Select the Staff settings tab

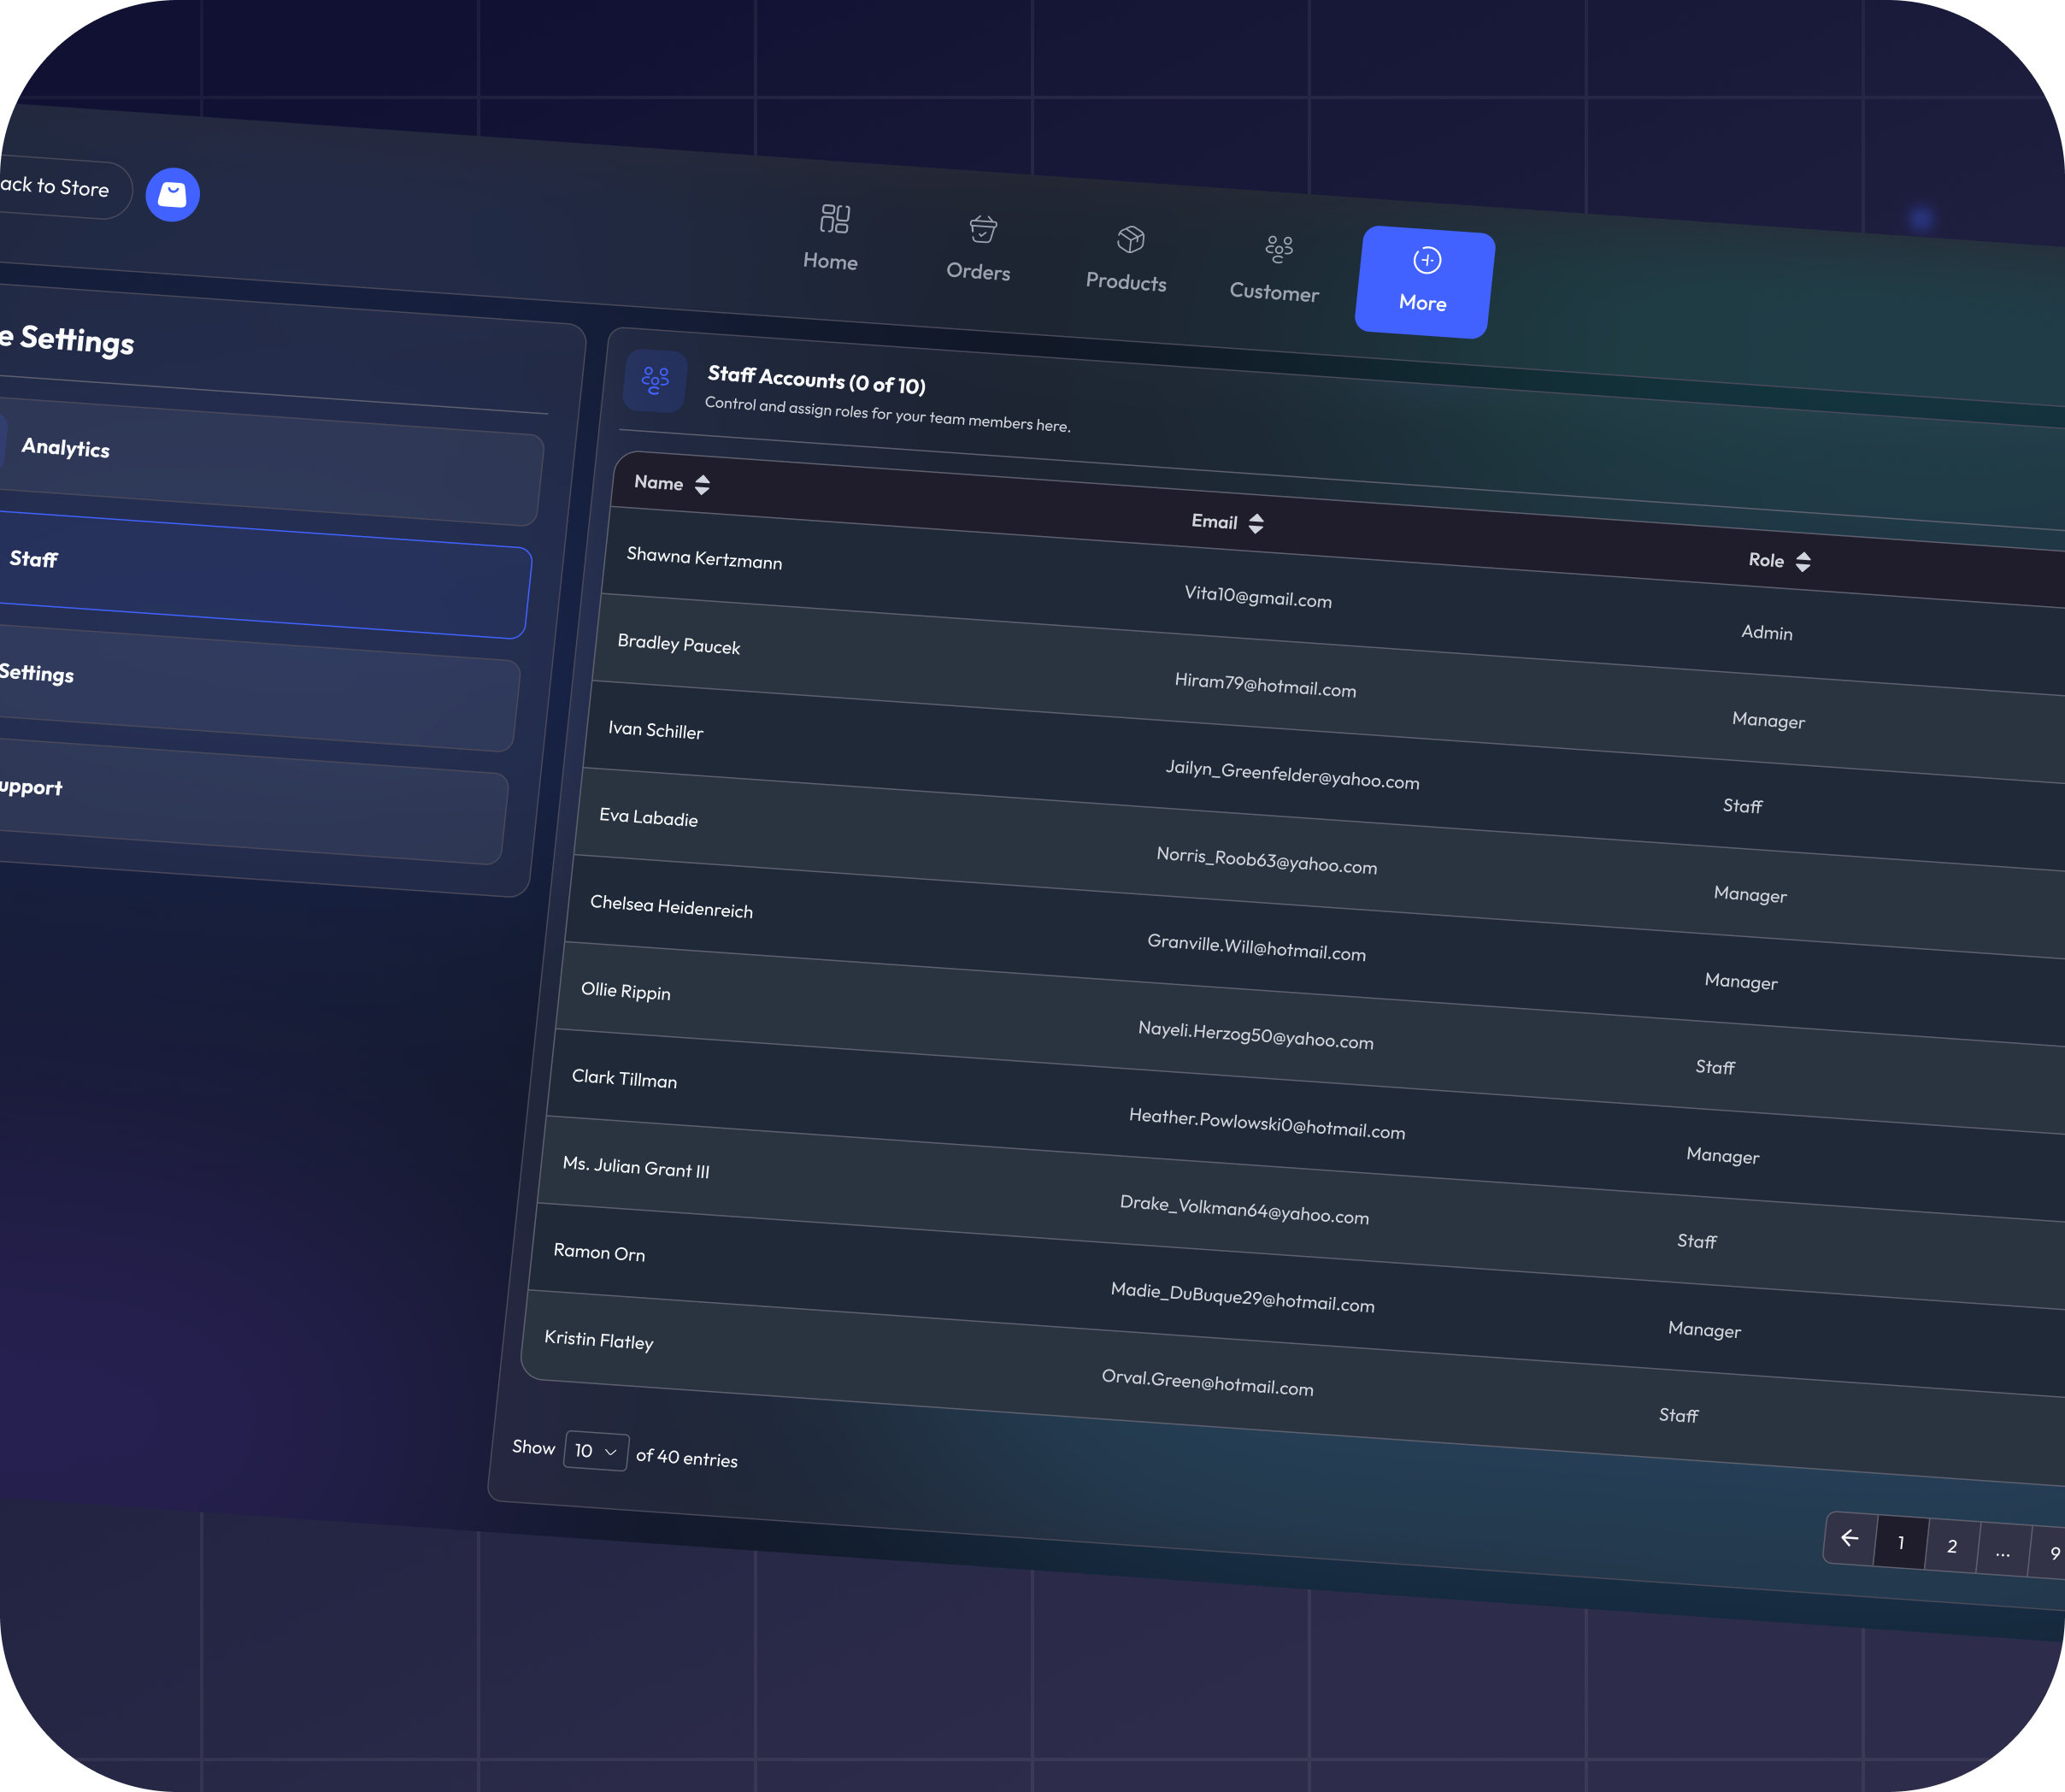coord(260,577)
